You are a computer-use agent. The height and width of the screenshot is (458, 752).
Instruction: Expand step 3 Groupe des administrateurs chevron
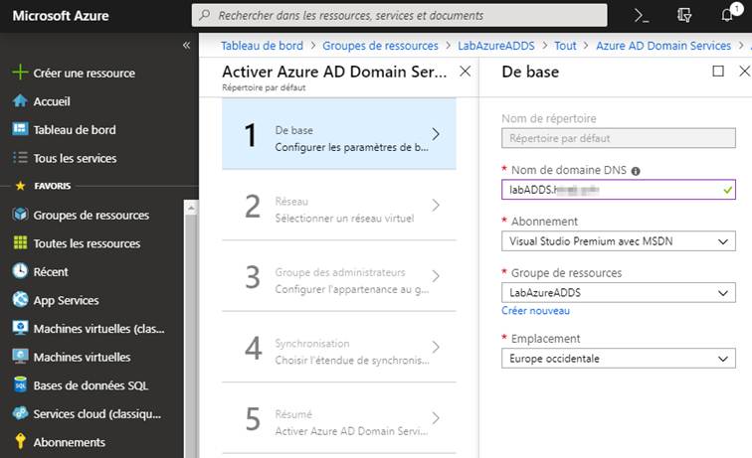coord(436,276)
